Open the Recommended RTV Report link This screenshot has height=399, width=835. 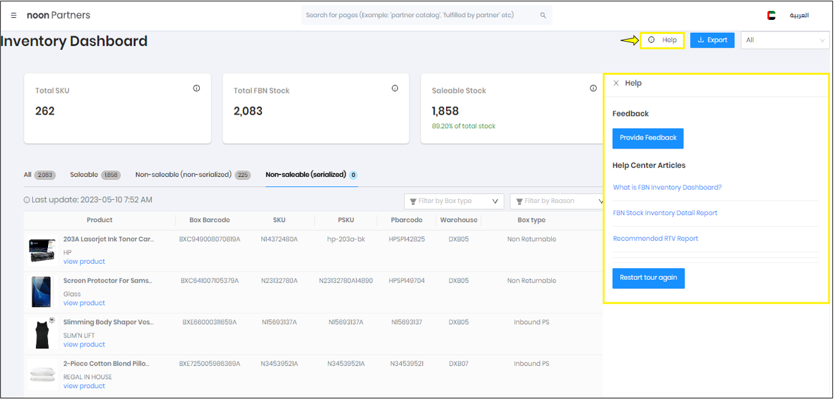[x=656, y=238]
